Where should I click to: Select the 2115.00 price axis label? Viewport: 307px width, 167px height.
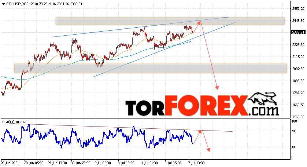pyautogui.click(x=298, y=57)
